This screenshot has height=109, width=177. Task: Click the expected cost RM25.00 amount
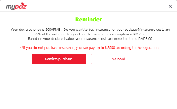(145, 39)
